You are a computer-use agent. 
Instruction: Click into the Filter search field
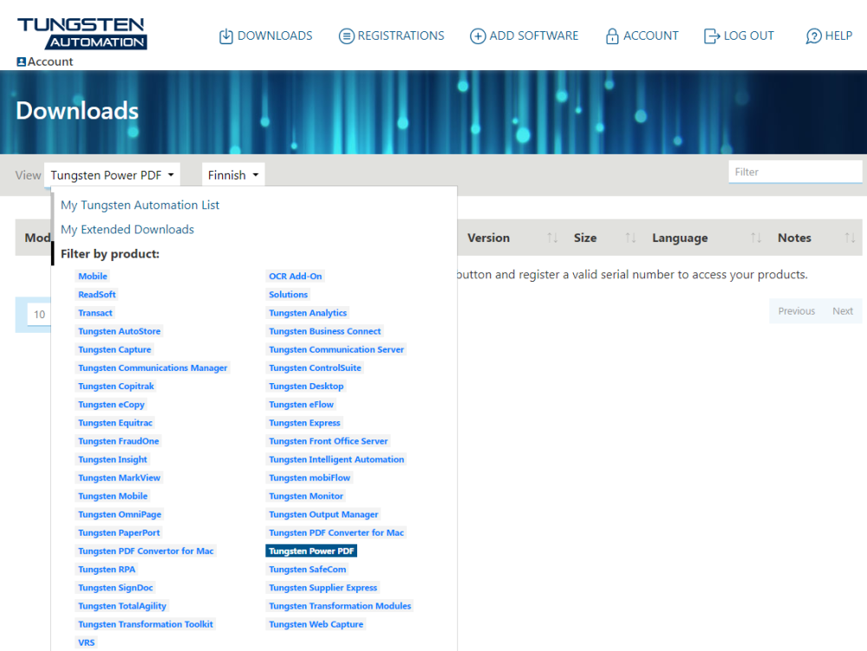794,172
